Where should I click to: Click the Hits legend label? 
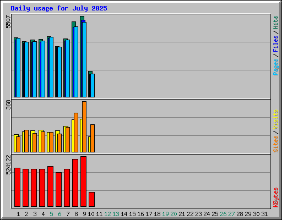[276, 23]
